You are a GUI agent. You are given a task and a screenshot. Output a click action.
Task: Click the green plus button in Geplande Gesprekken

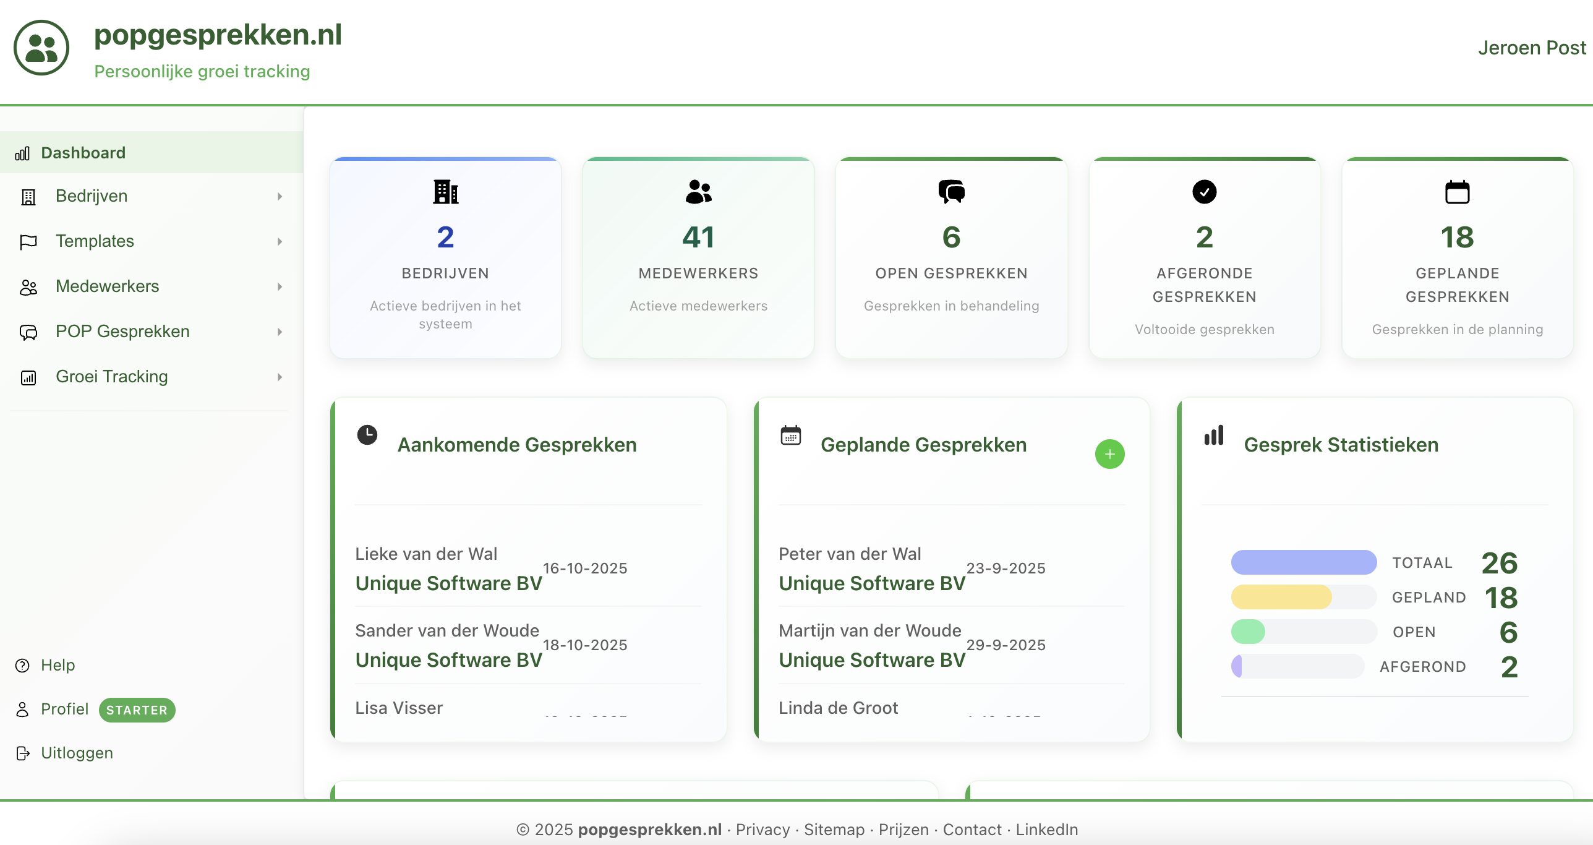(x=1109, y=454)
